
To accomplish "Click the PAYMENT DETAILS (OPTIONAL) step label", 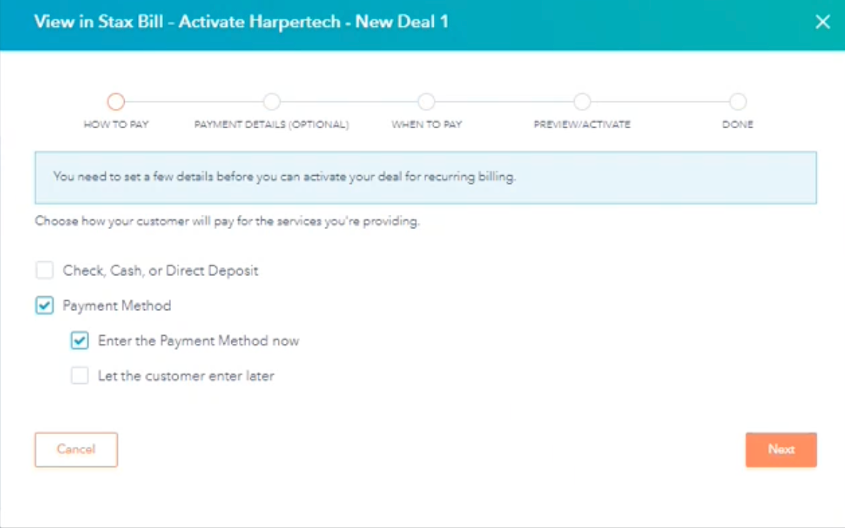I will pos(272,125).
